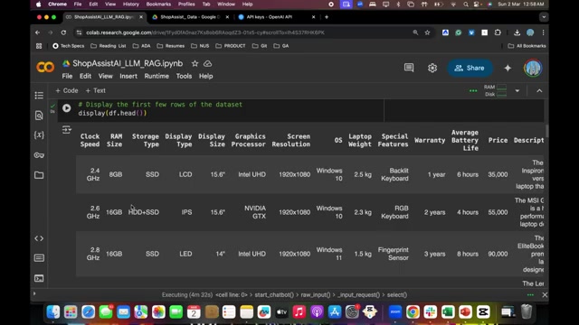Viewport: 579px width, 325px height.
Task: Switch to ShopAssist_Data Google tab
Action: [x=190, y=17]
